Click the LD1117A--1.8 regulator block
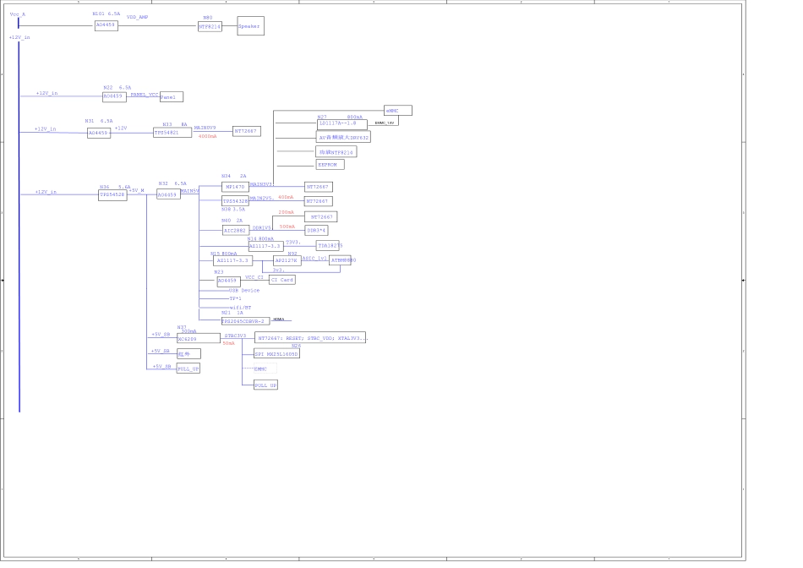 coord(341,123)
